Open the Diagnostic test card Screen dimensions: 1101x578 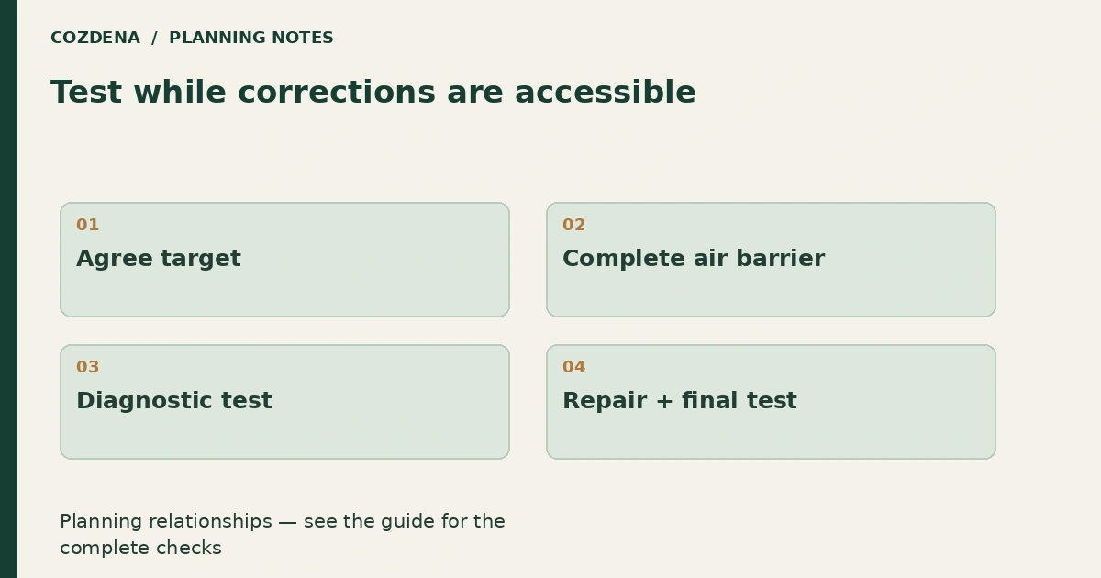(x=284, y=402)
